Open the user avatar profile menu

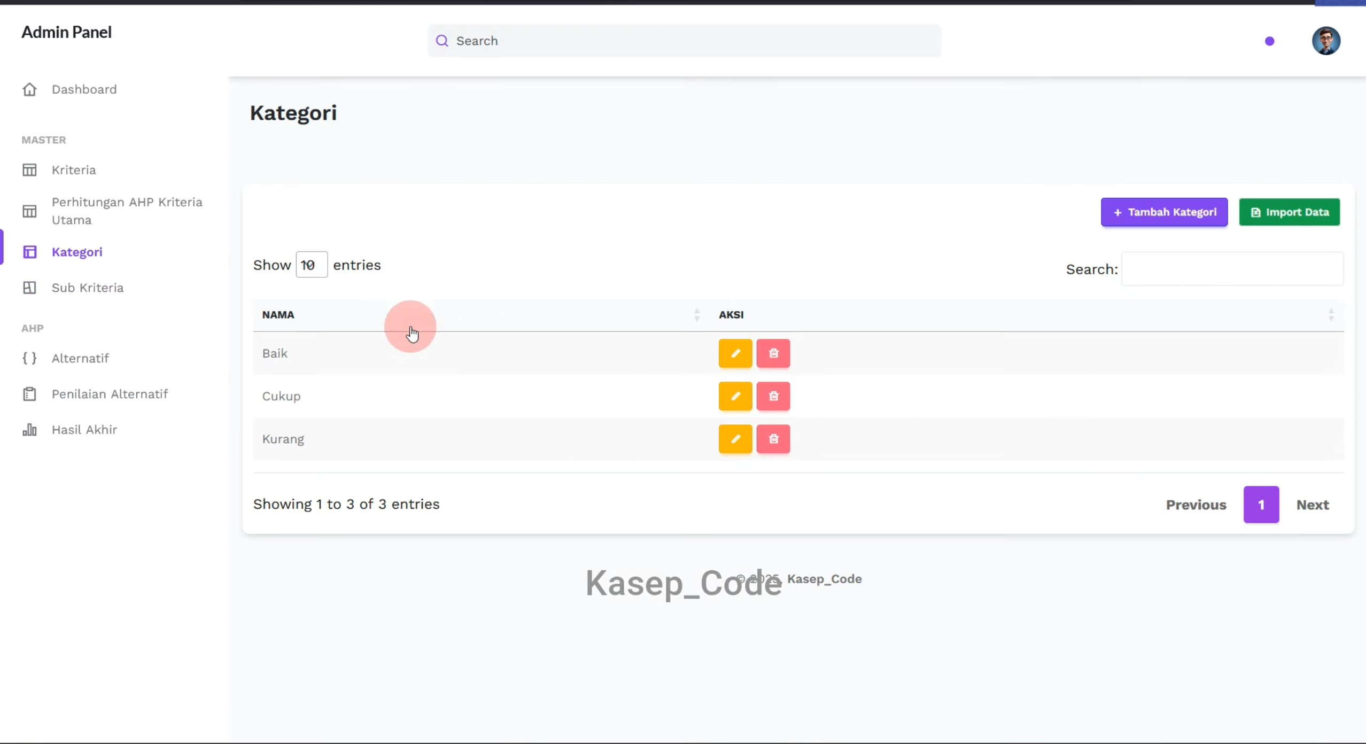coord(1326,41)
